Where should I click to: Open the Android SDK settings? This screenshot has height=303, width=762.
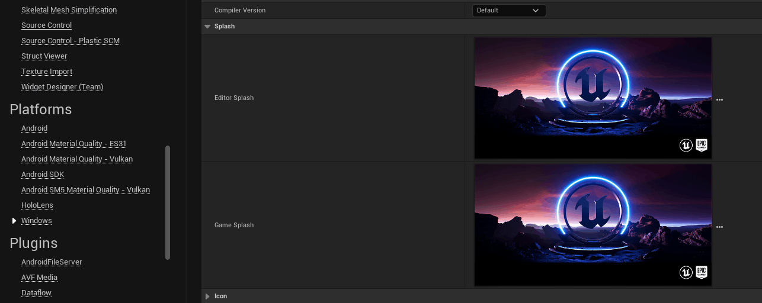click(x=43, y=175)
